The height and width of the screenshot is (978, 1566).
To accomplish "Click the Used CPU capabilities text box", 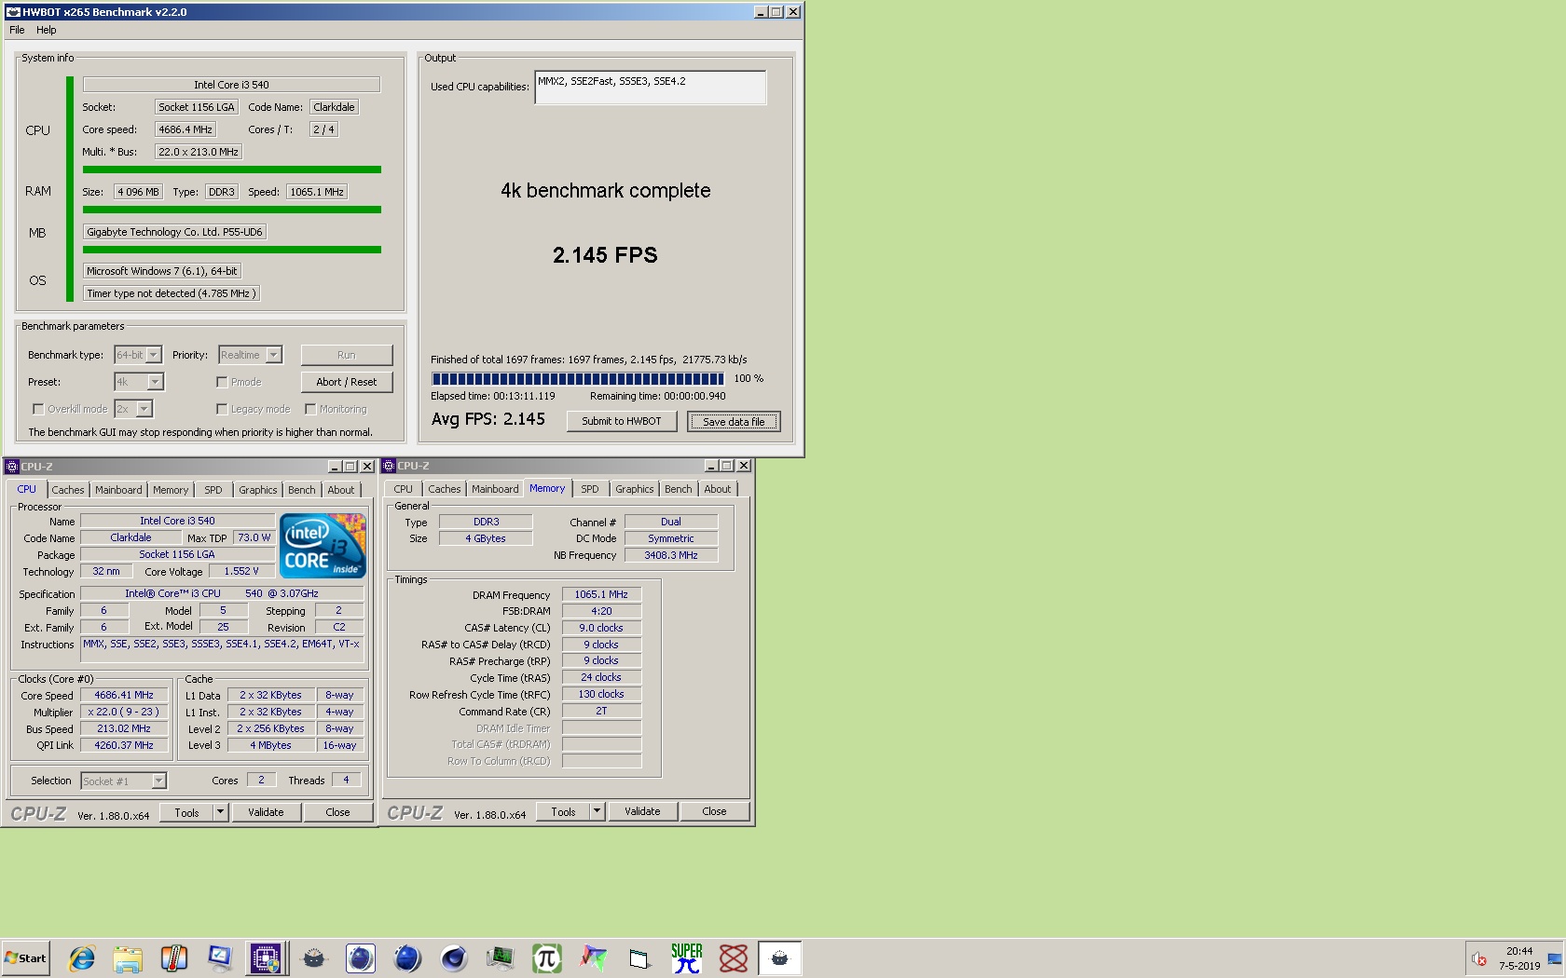I will (651, 88).
